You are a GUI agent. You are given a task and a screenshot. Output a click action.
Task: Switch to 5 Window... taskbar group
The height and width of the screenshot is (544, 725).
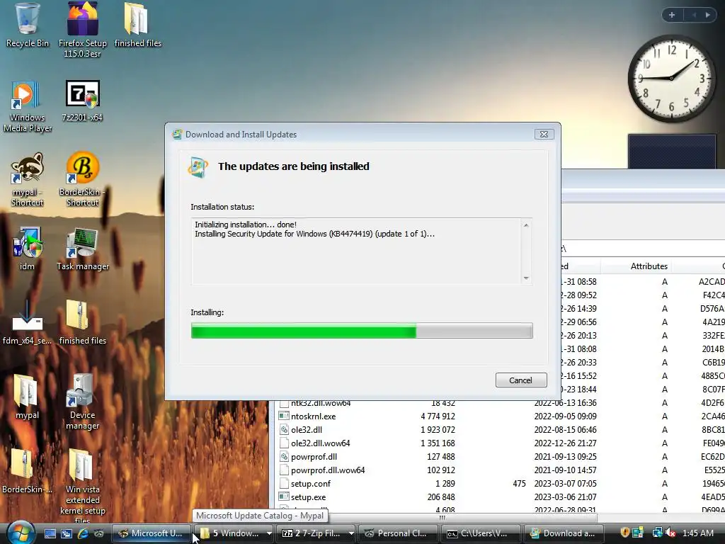[229, 533]
